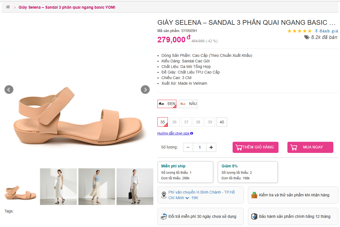Click the product inspection package icon
The image size is (340, 227).
pos(254,195)
